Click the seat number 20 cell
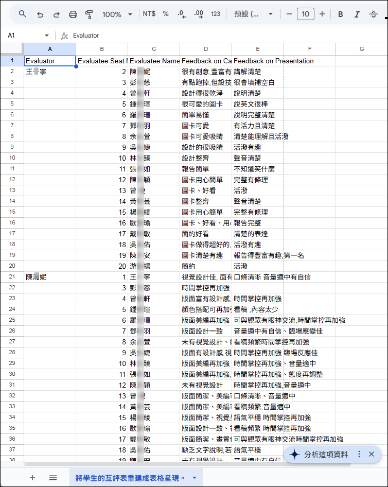 click(x=102, y=266)
